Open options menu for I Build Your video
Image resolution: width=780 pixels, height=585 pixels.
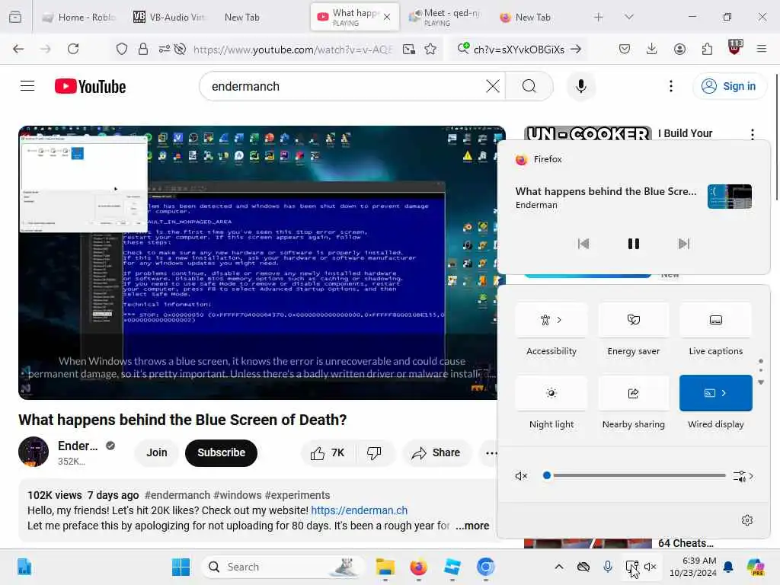click(752, 134)
